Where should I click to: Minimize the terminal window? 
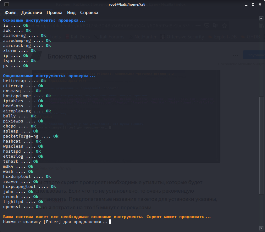click(x=246, y=5)
